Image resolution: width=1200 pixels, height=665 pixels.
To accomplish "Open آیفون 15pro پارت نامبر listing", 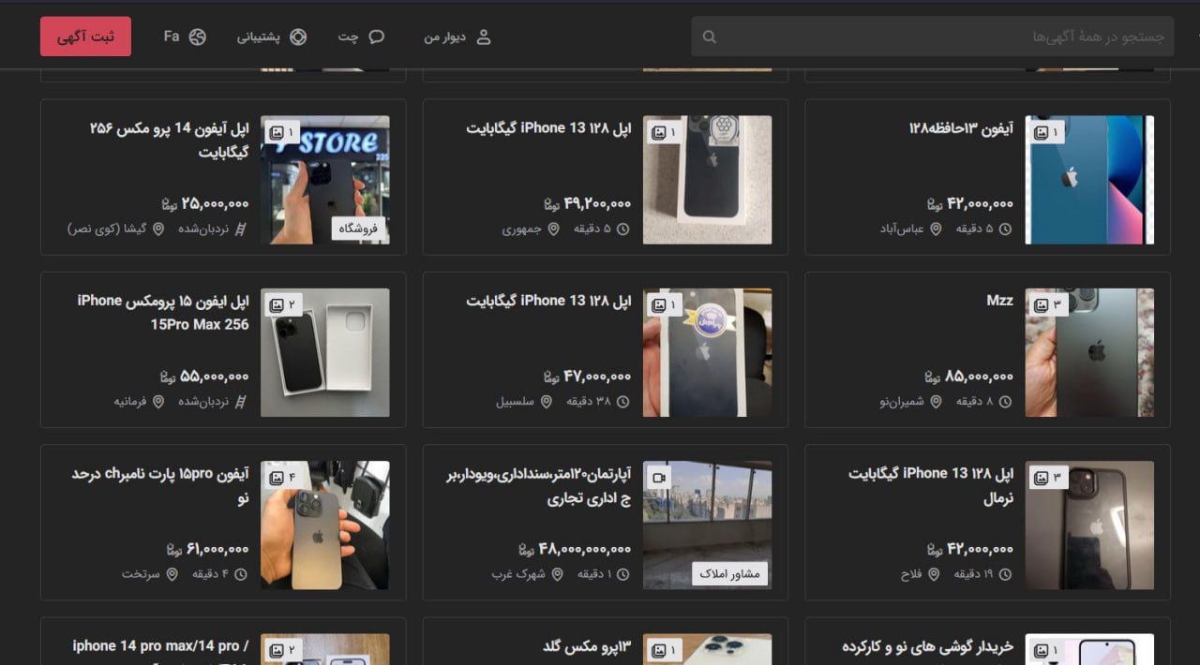I will pyautogui.click(x=160, y=485).
